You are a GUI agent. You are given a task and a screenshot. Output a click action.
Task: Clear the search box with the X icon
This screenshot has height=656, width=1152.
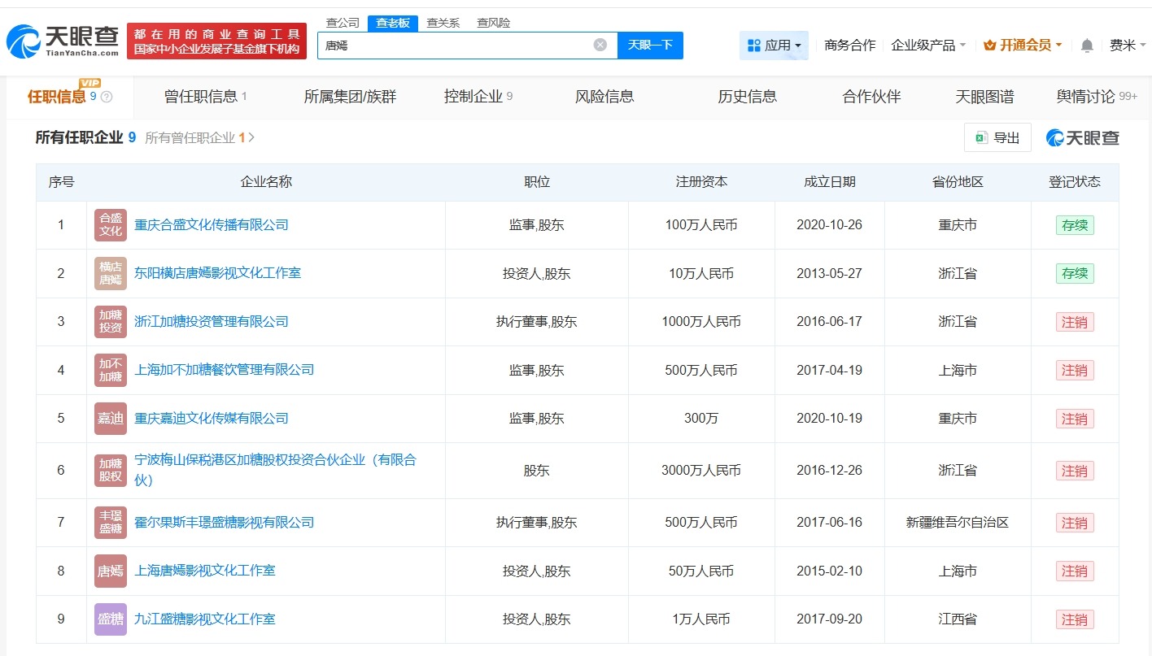[600, 45]
